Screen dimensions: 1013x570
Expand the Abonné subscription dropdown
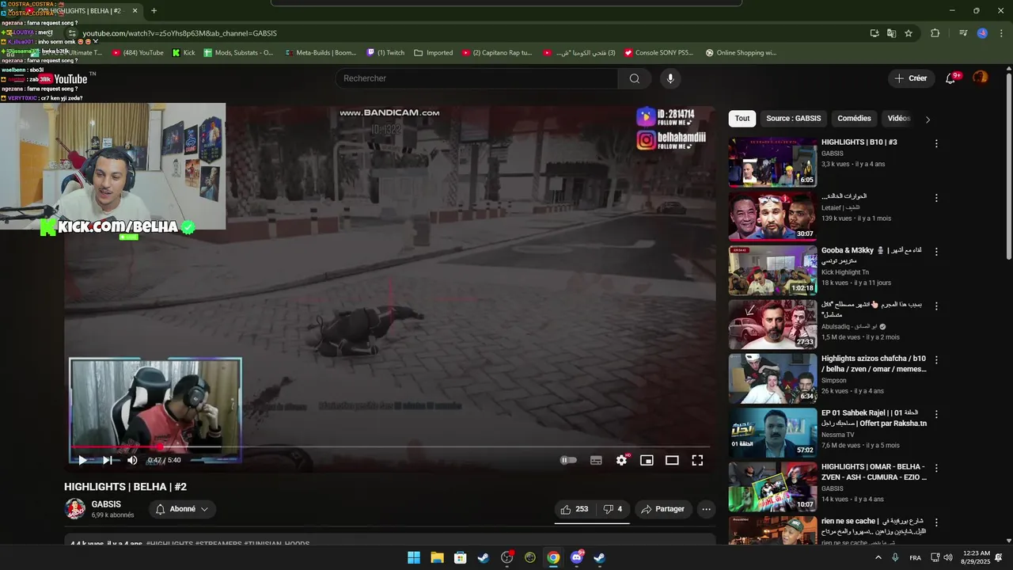[x=182, y=509]
